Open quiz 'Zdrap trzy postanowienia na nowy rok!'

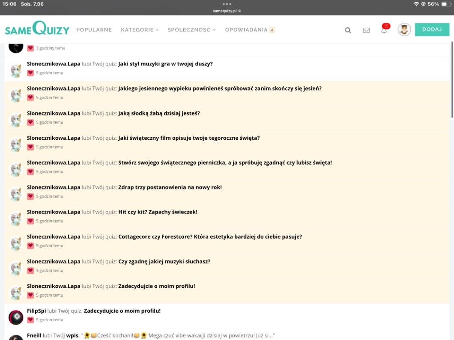[170, 187]
